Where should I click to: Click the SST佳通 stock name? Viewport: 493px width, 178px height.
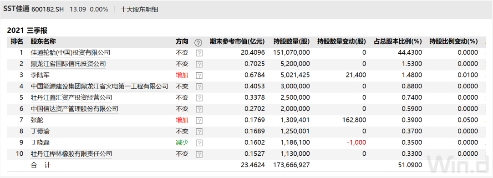coord(16,9)
